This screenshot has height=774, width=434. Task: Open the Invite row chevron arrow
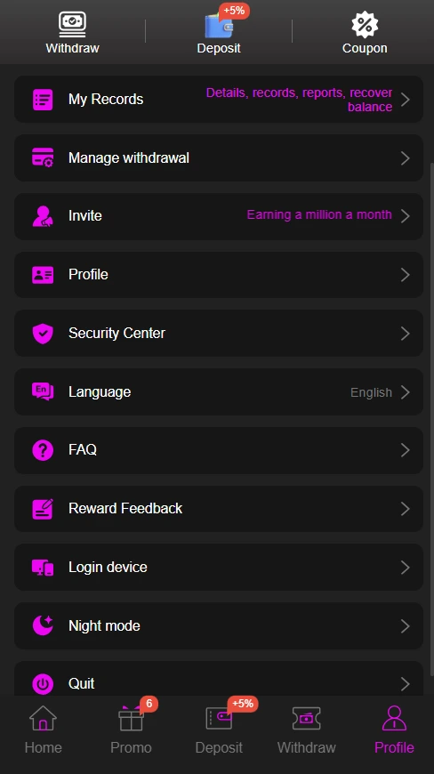click(406, 216)
